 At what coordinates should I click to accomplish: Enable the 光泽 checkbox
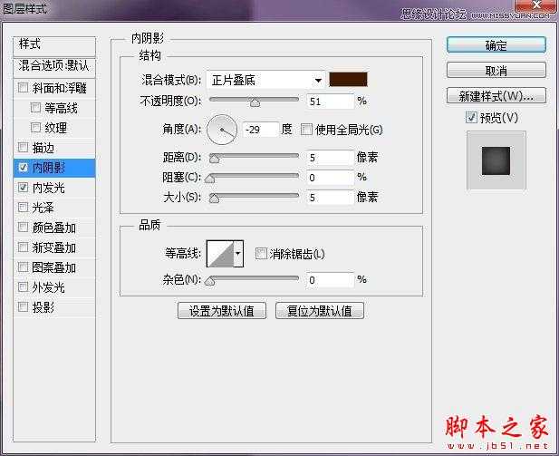pos(24,207)
